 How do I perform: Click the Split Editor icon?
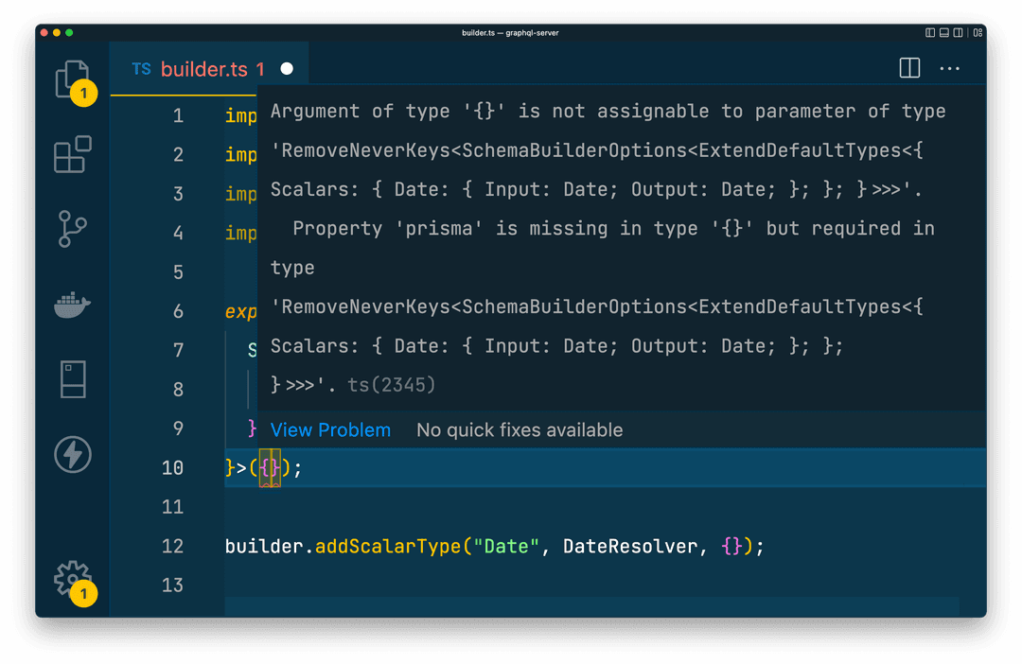[909, 67]
